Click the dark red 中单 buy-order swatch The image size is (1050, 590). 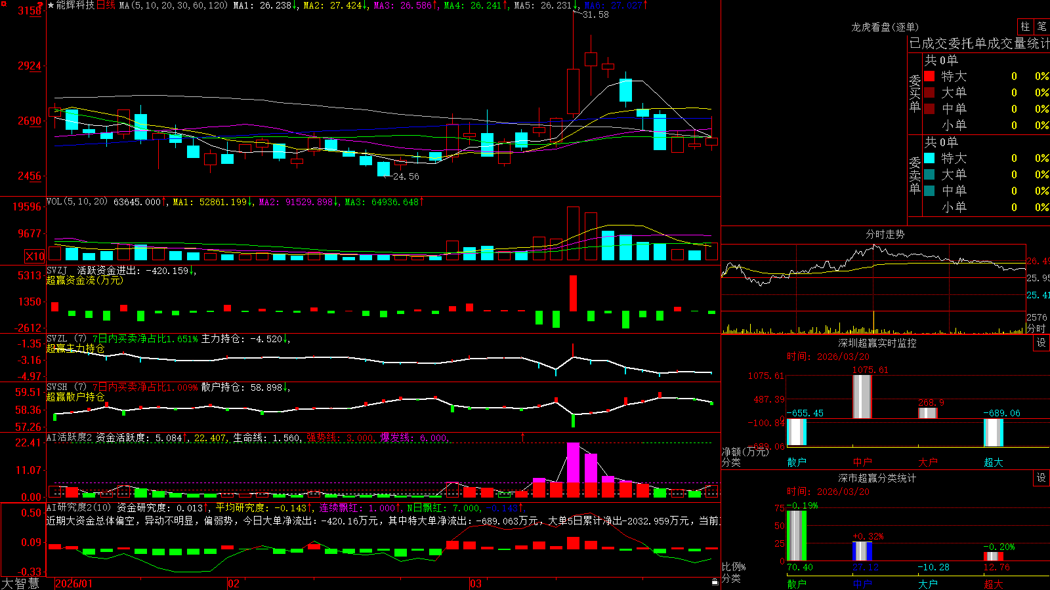pos(929,109)
